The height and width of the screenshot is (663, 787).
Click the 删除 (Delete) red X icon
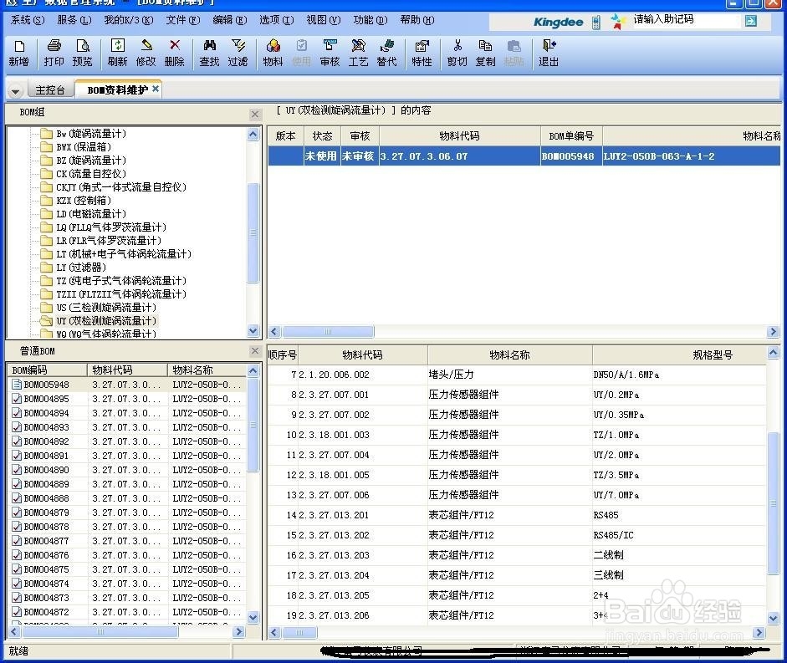tap(175, 54)
